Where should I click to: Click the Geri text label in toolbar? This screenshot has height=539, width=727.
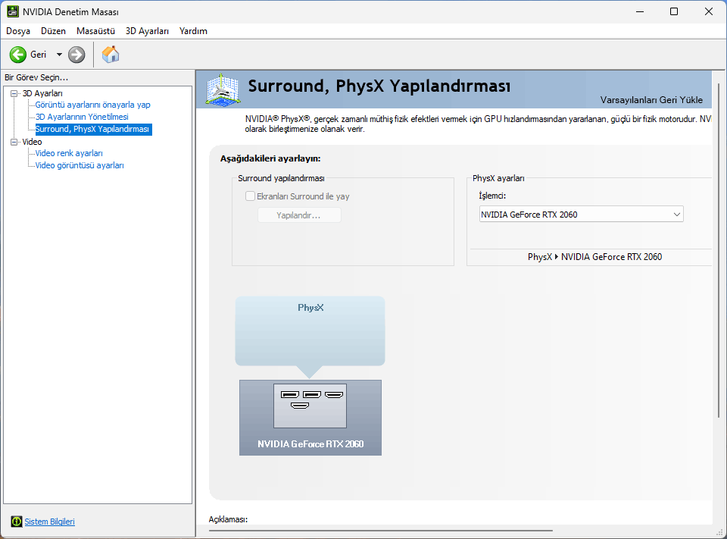coord(39,55)
